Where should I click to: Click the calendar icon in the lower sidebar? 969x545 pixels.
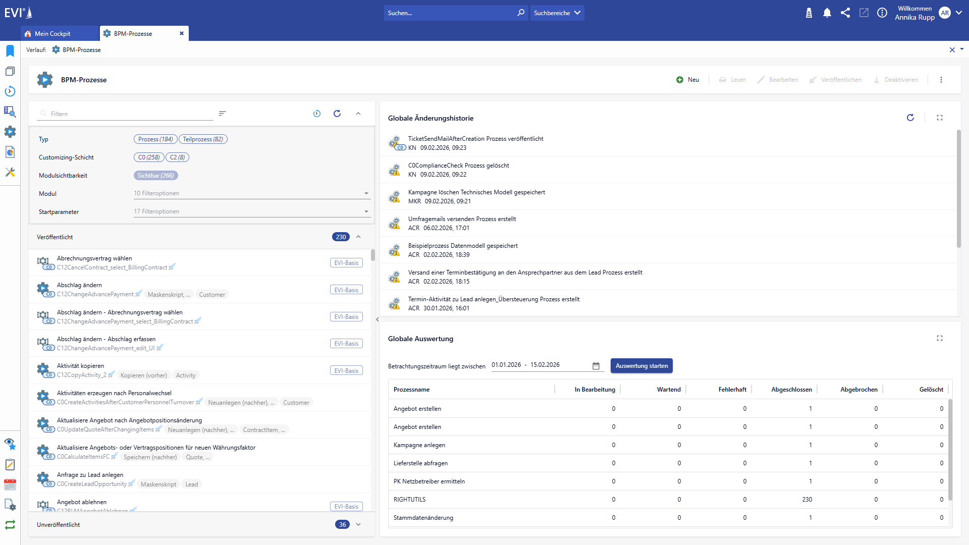click(x=10, y=484)
